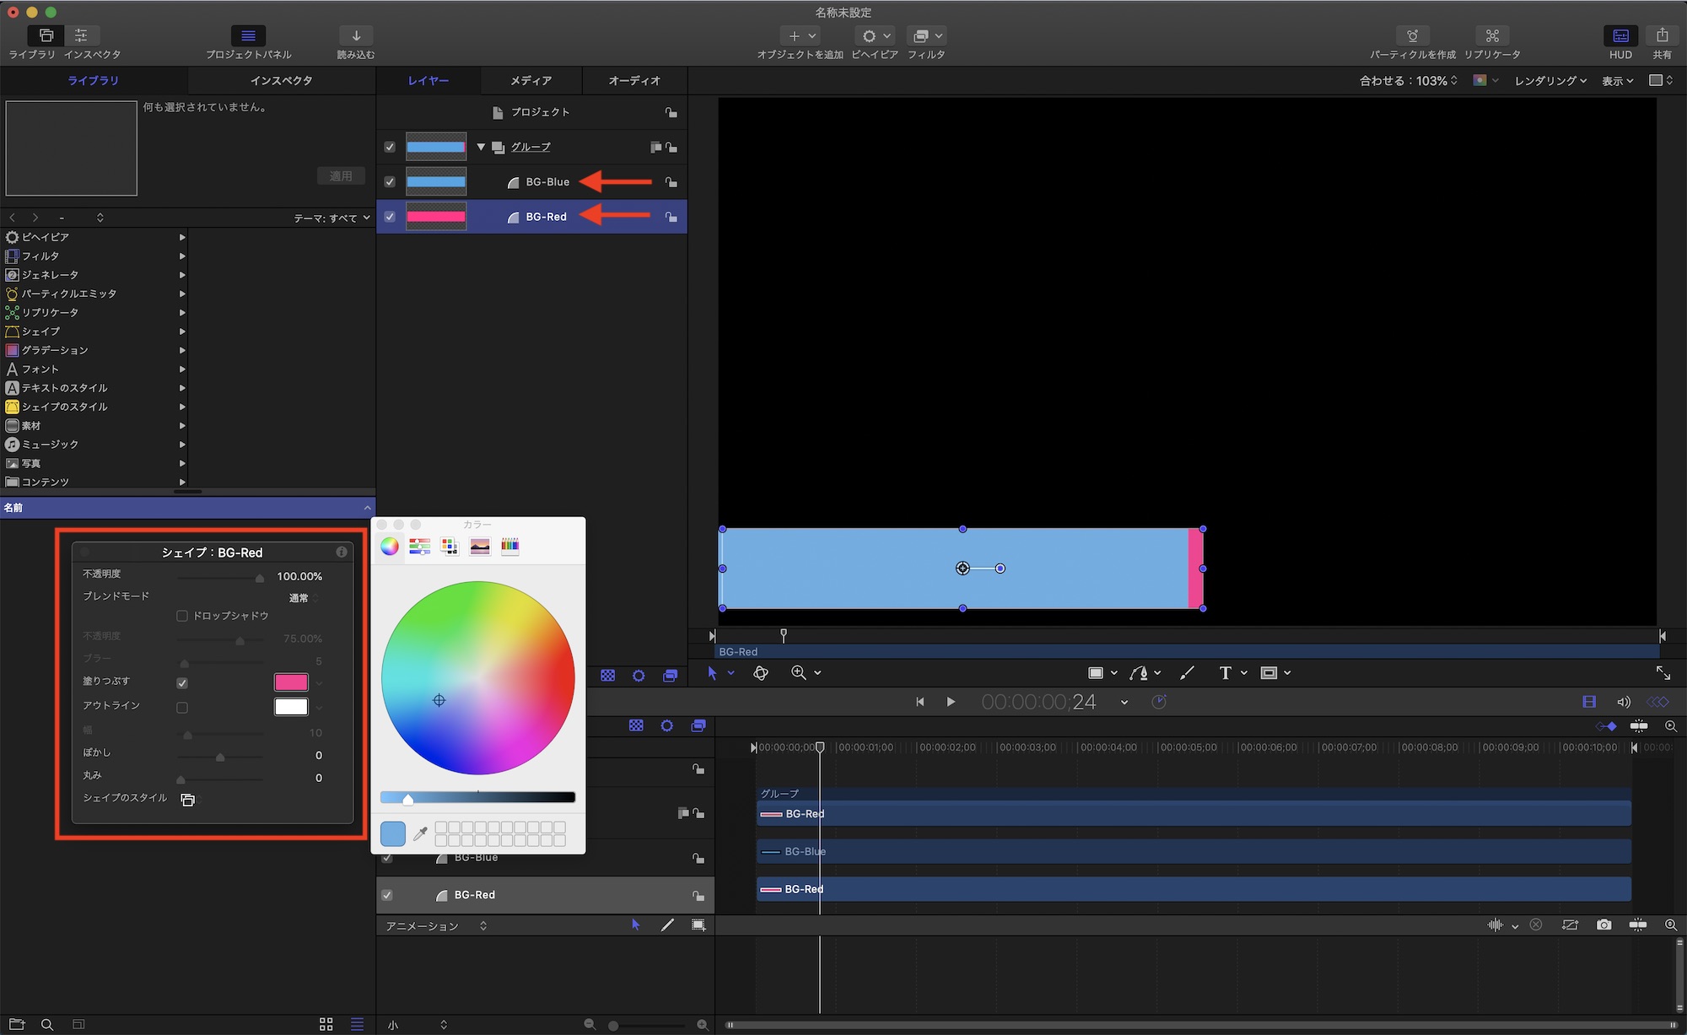
Task: Open the Rendering (レンダリング) dropdown
Action: click(x=1550, y=81)
